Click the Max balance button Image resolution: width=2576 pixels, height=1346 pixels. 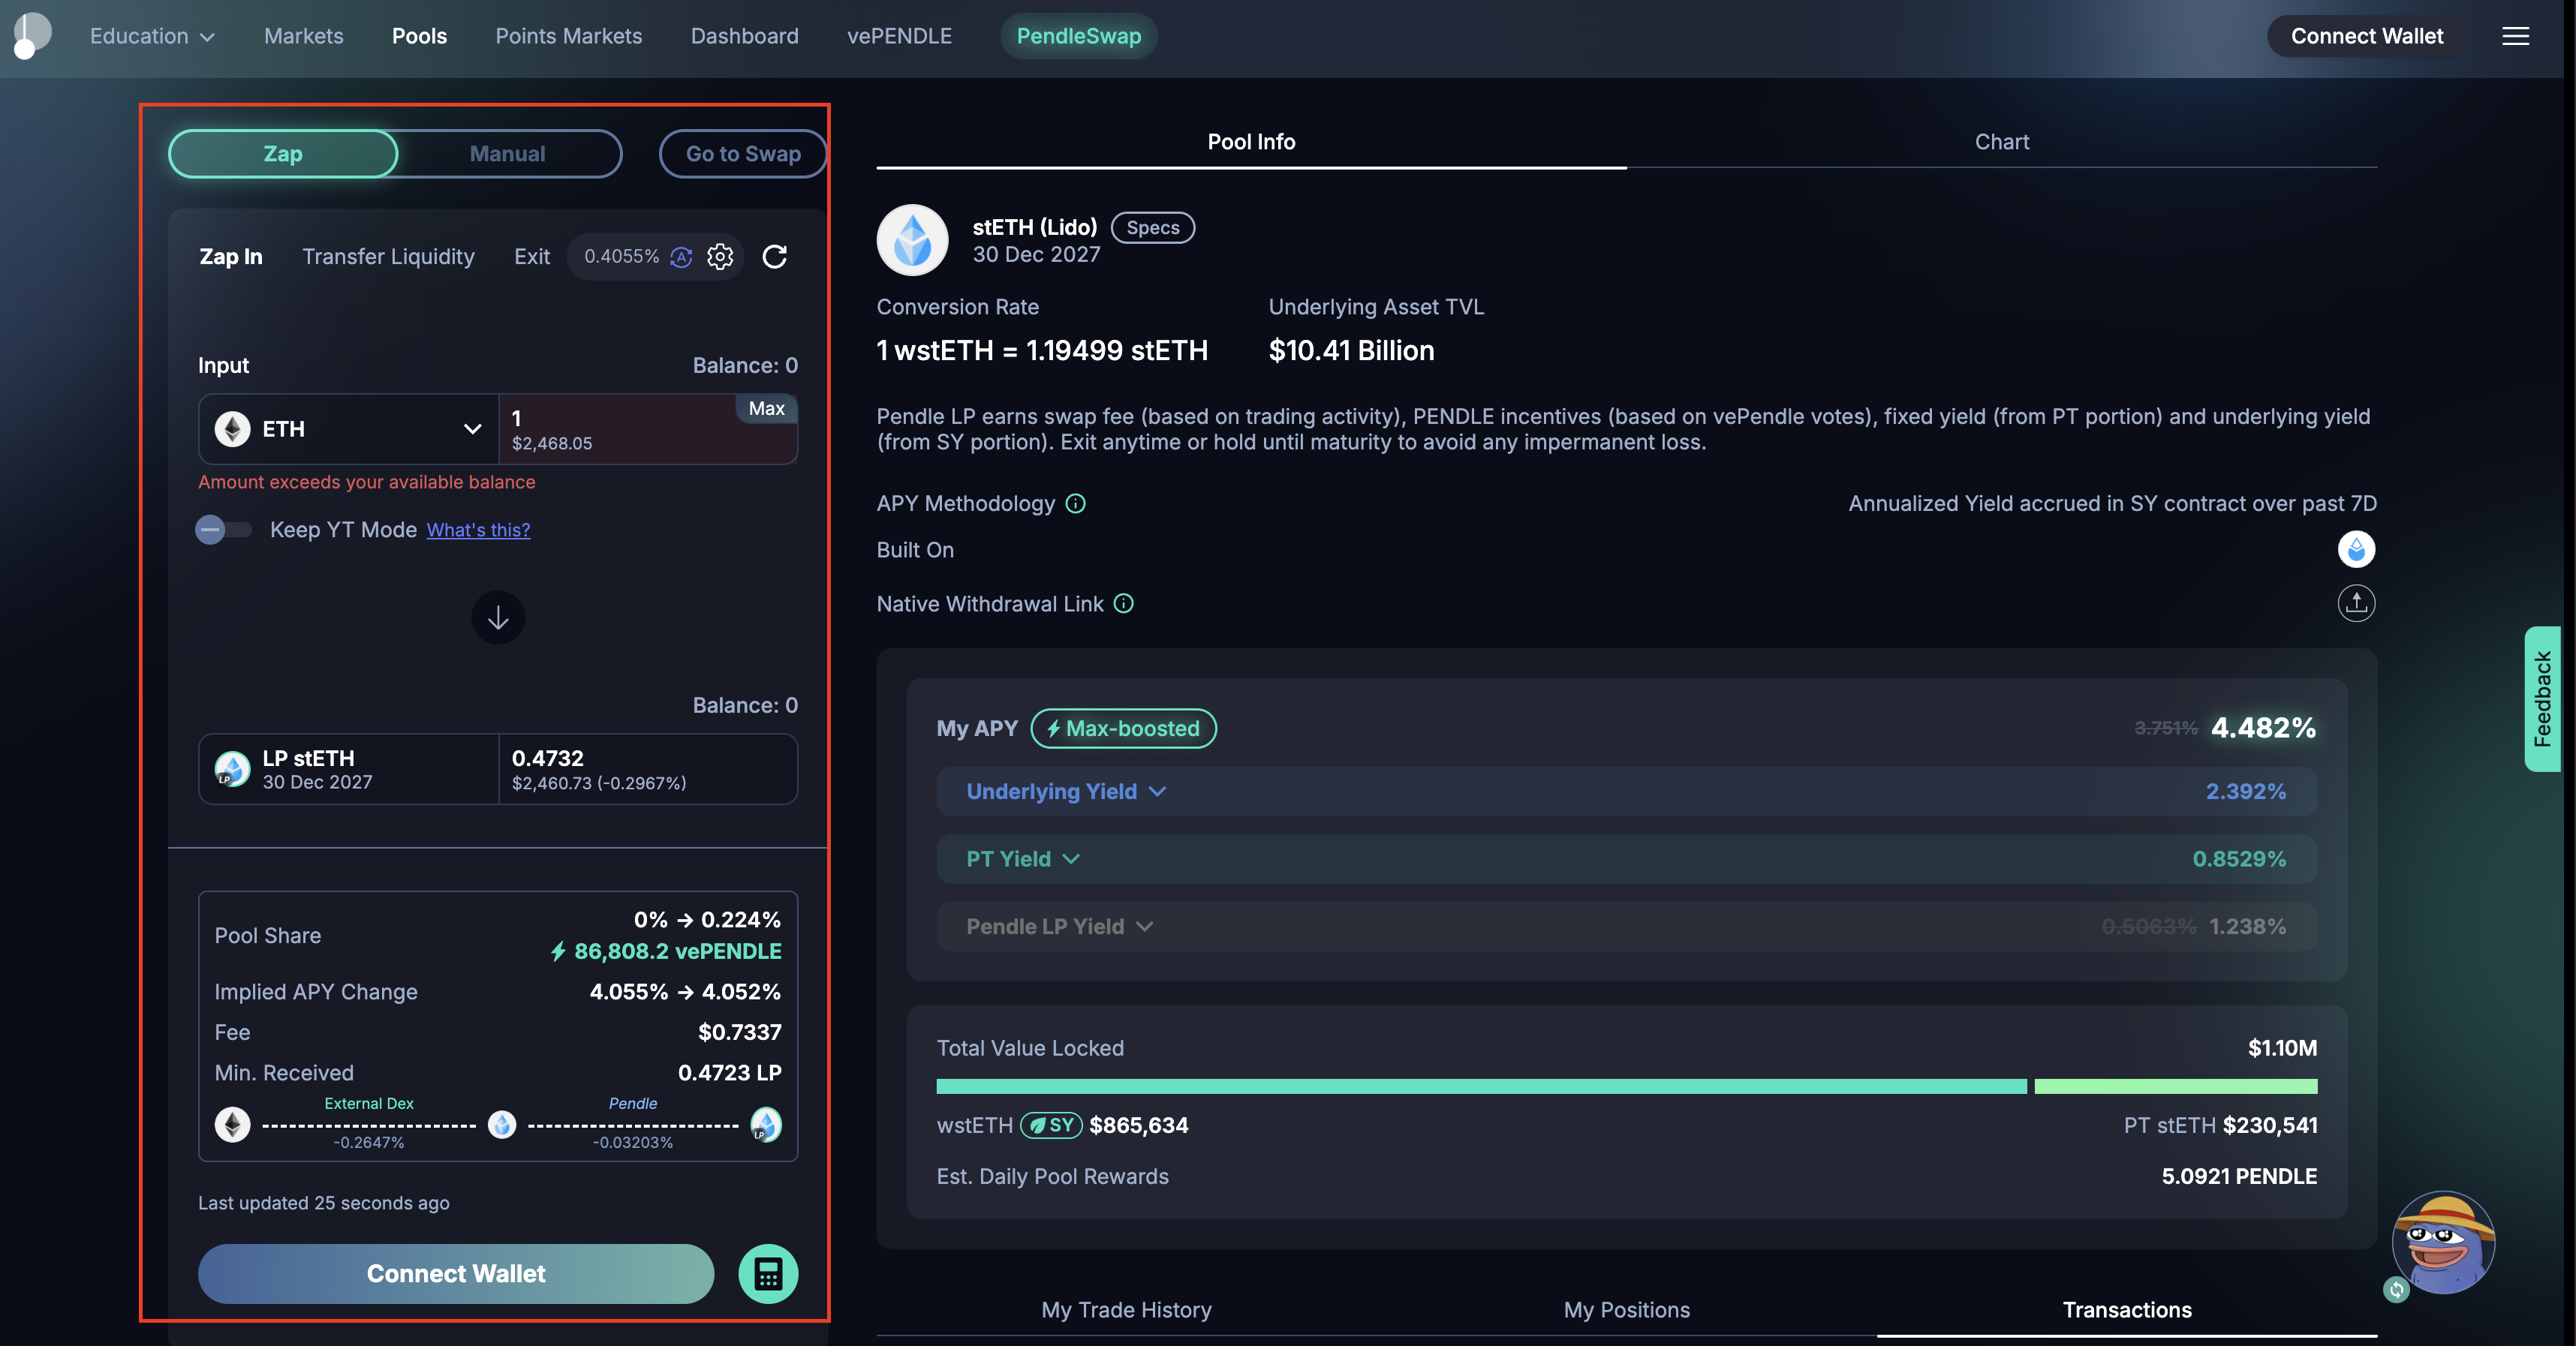(x=766, y=407)
